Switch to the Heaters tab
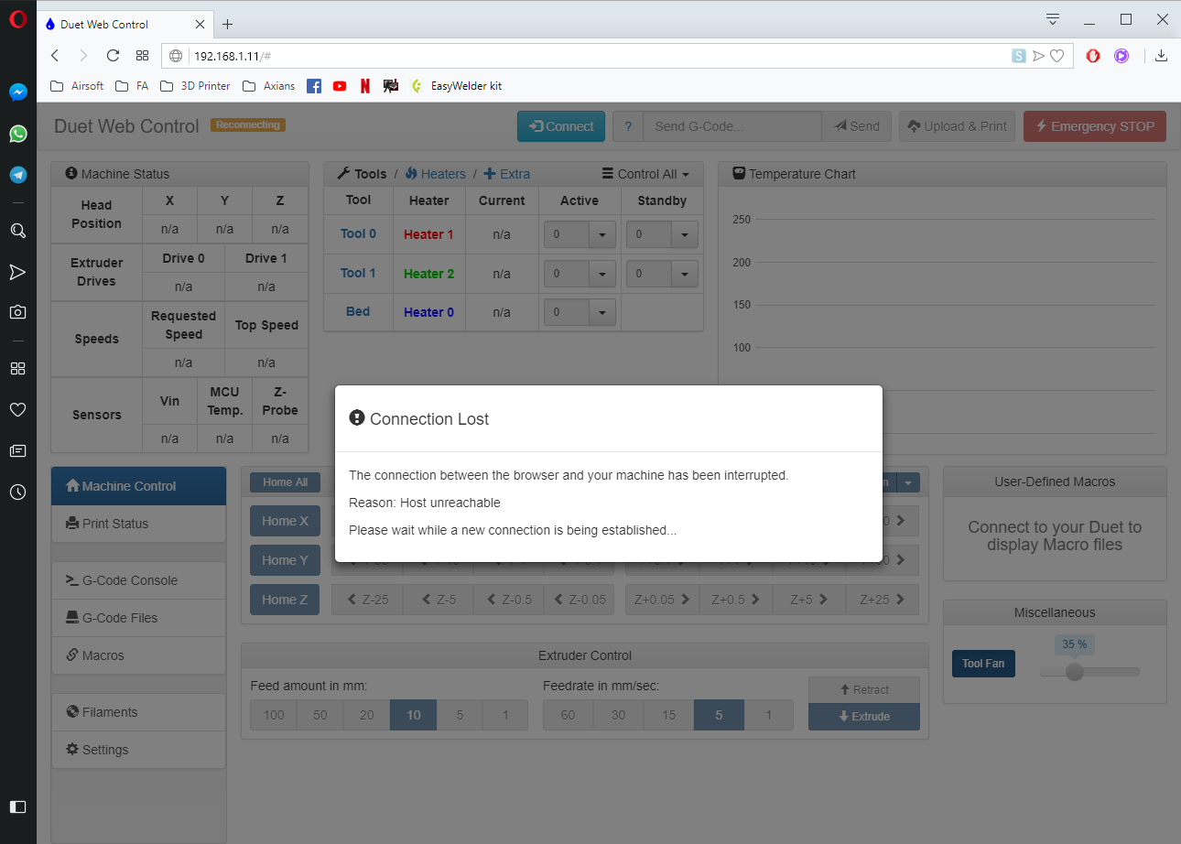 [x=436, y=173]
